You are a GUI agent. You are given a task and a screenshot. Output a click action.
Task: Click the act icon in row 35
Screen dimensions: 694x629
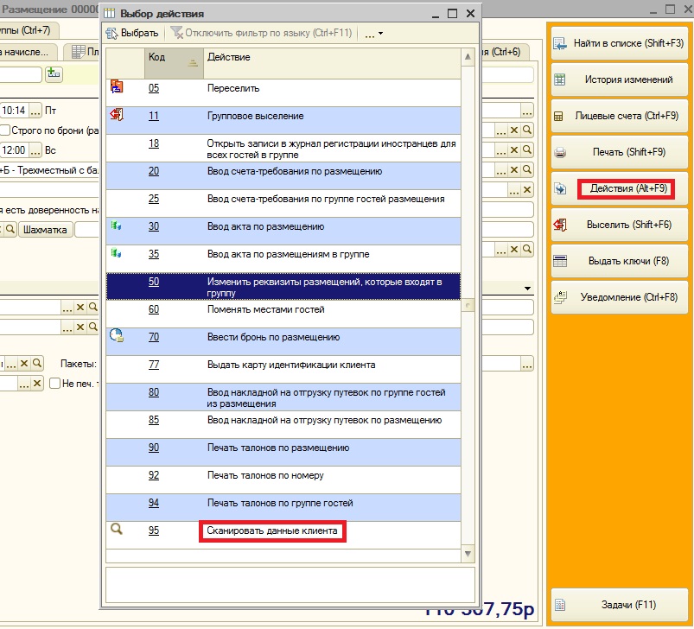coord(116,253)
